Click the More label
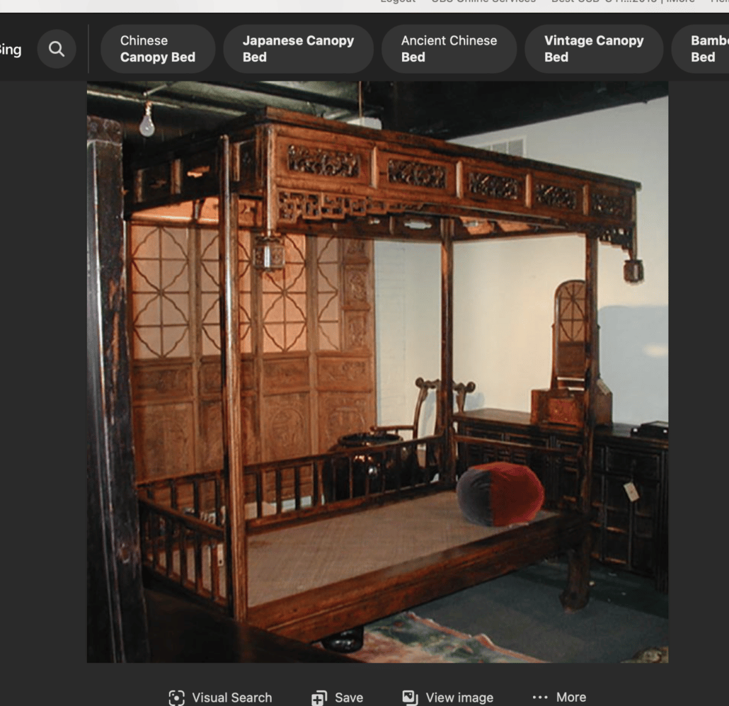 click(x=571, y=698)
